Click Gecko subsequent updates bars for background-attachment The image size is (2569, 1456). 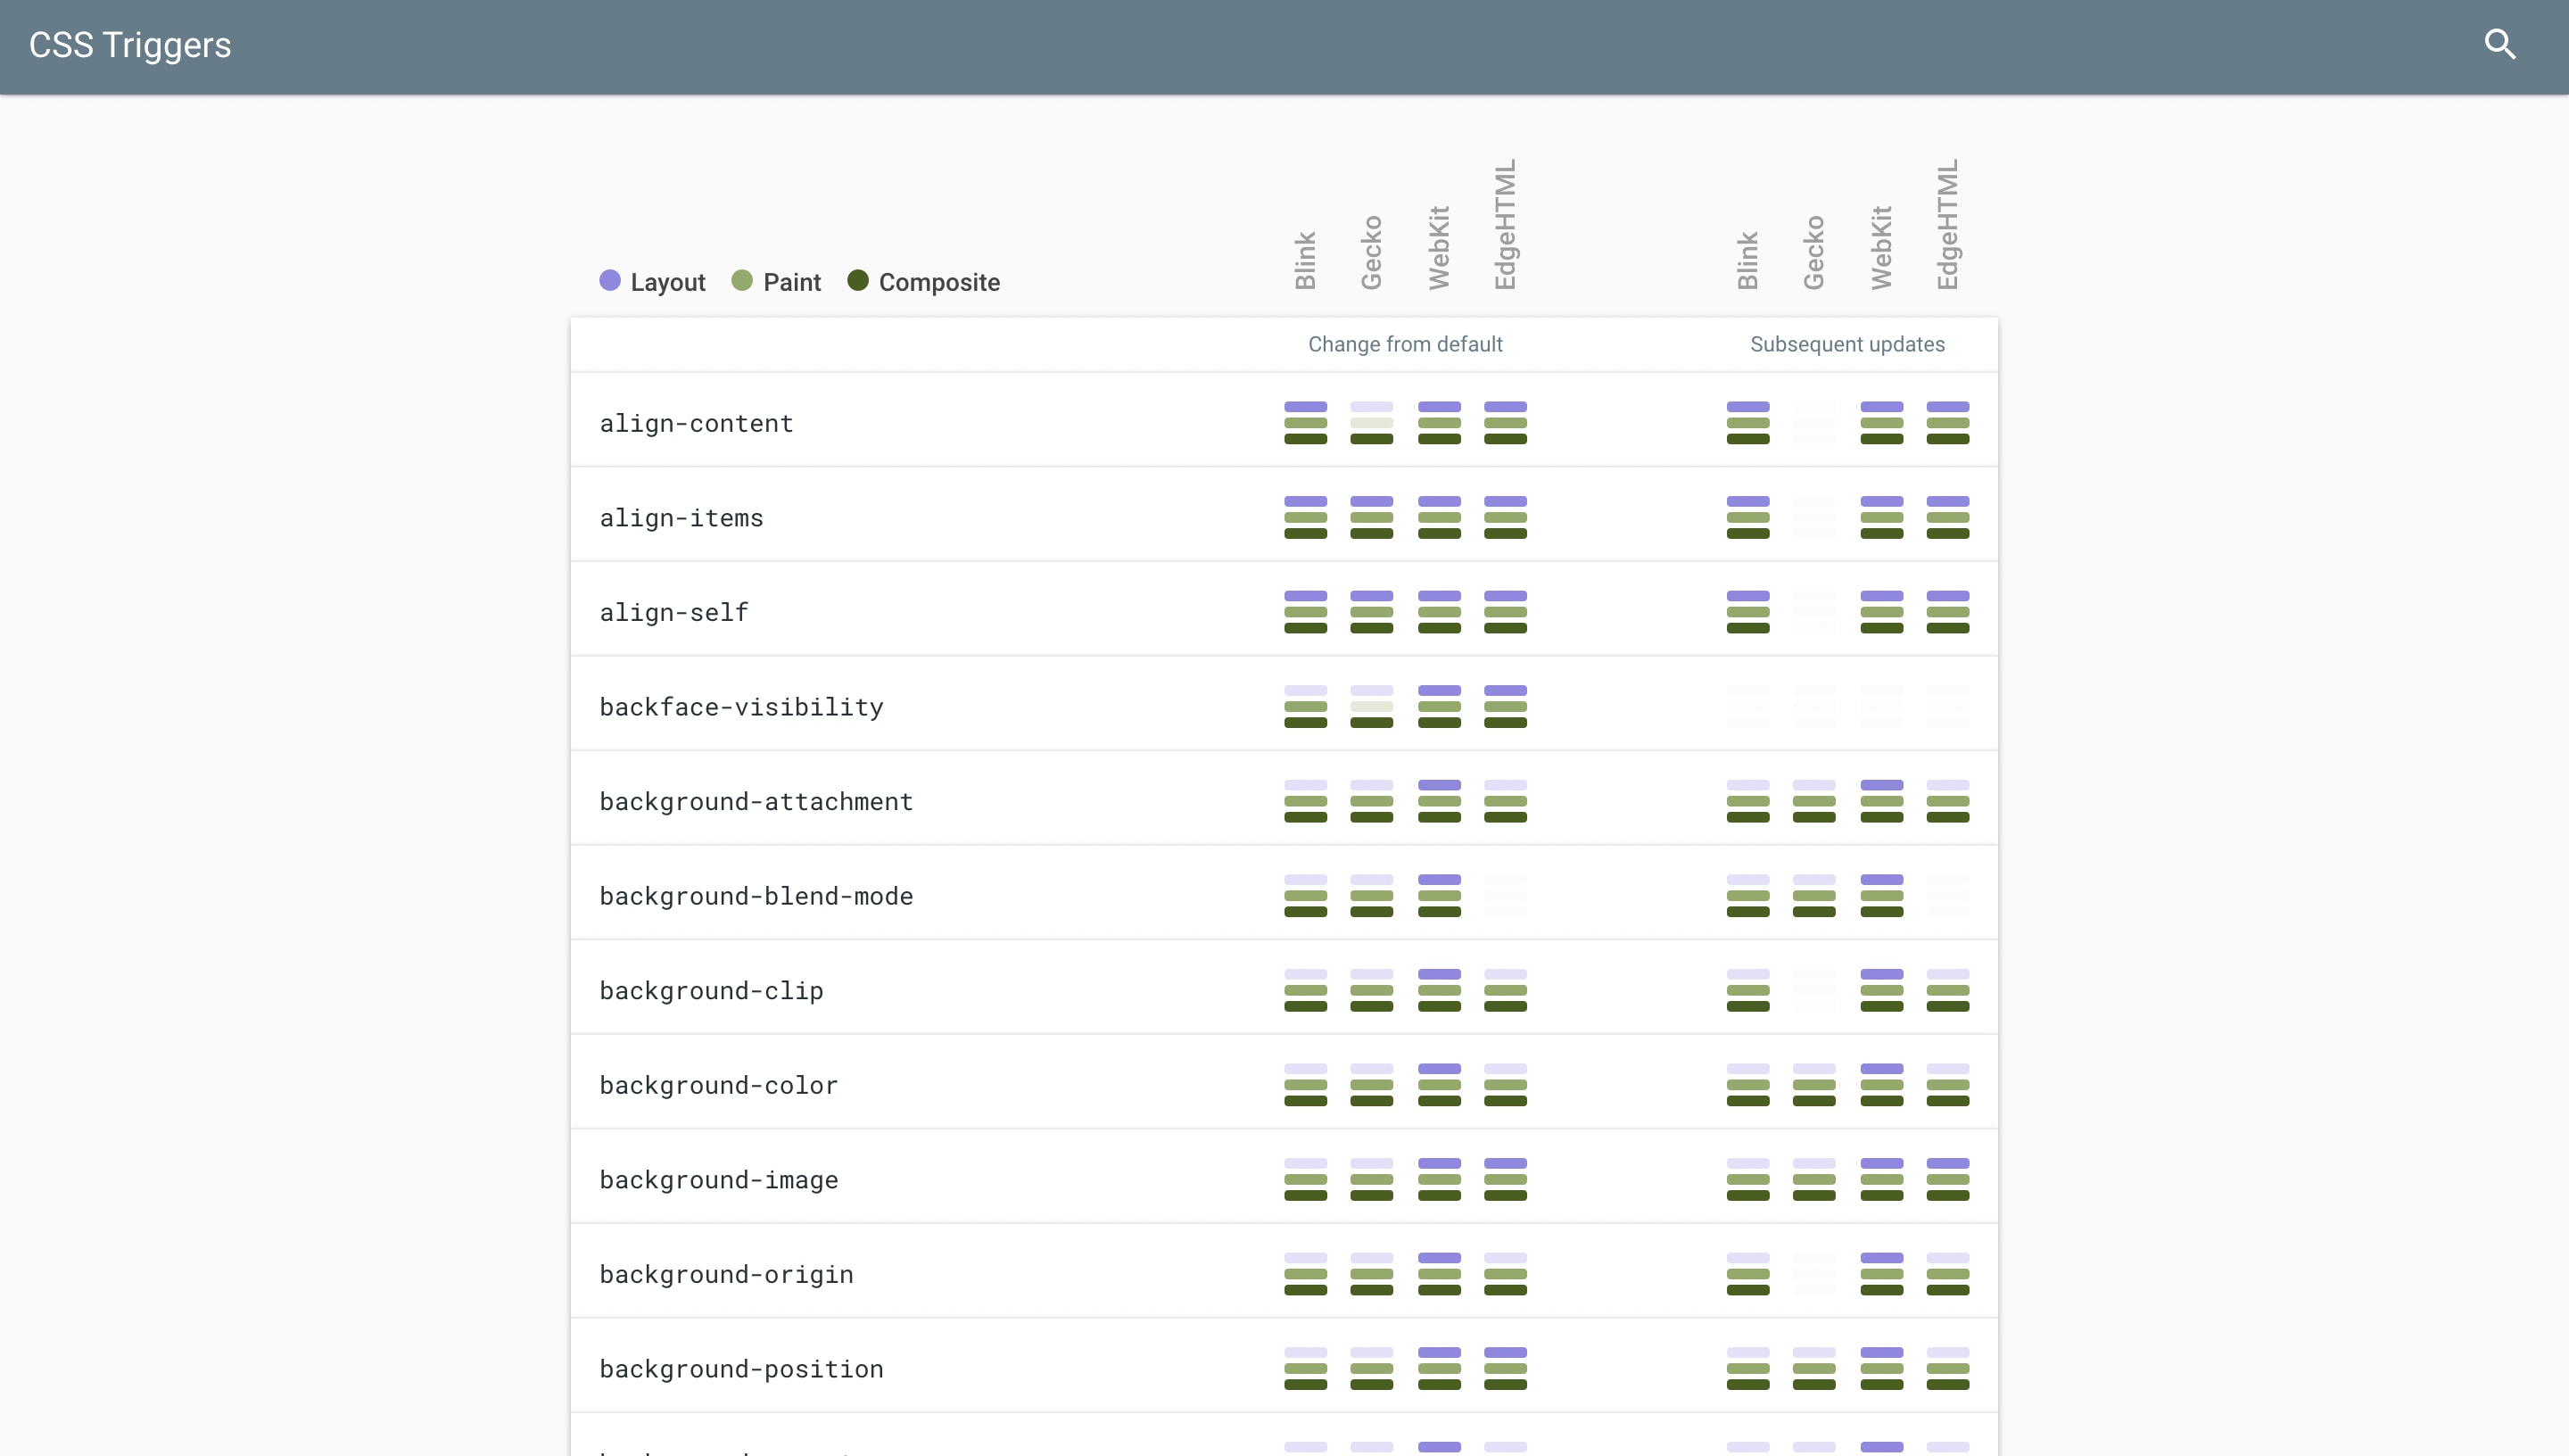pyautogui.click(x=1813, y=802)
